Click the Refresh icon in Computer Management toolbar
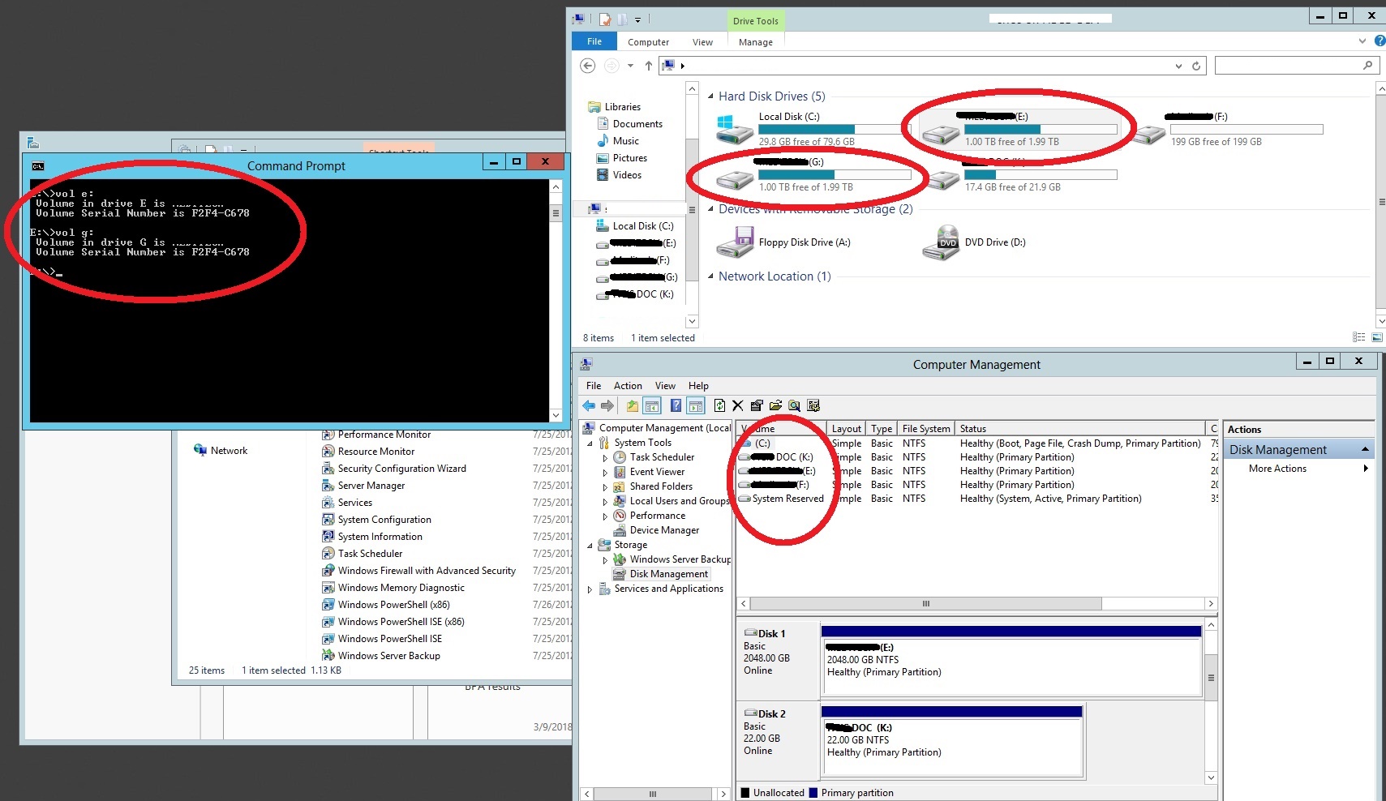Image resolution: width=1386 pixels, height=801 pixels. pos(719,406)
